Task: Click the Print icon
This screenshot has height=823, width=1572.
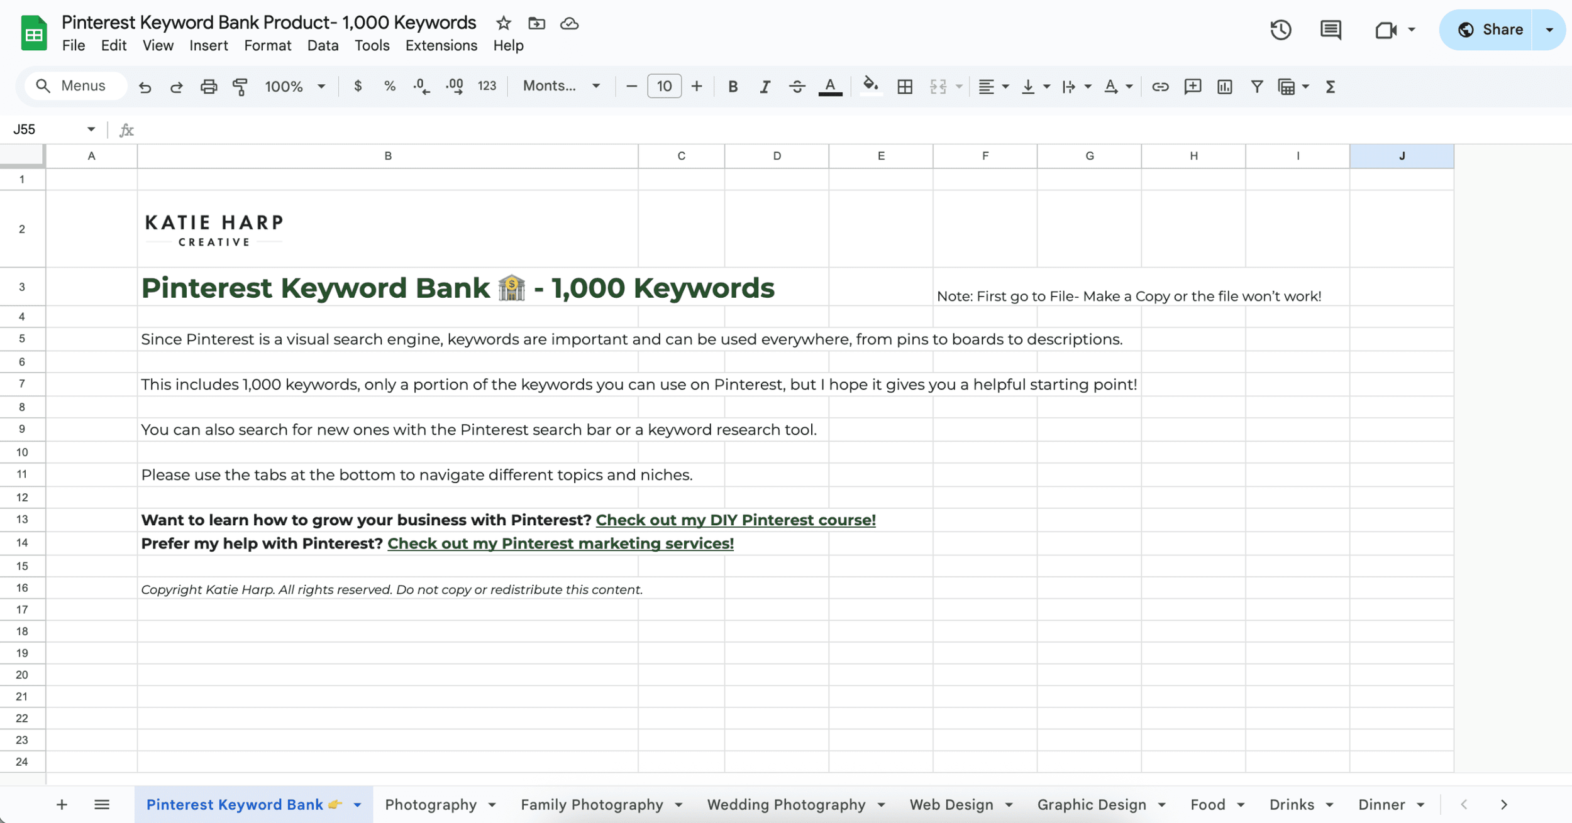Action: (x=209, y=87)
